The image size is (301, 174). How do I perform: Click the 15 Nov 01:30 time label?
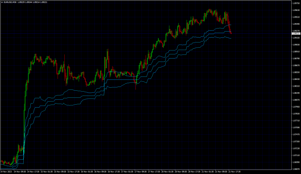[47, 172]
